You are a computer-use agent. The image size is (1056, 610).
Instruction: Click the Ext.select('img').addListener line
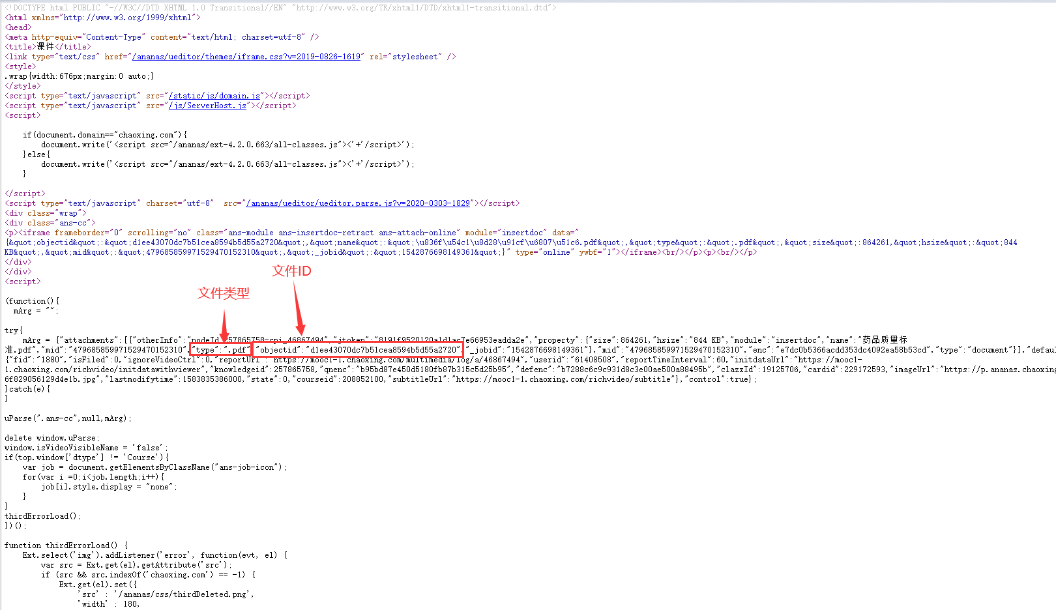pyautogui.click(x=154, y=555)
